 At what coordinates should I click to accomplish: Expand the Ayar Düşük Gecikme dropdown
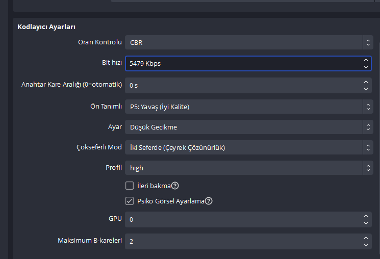[248, 127]
